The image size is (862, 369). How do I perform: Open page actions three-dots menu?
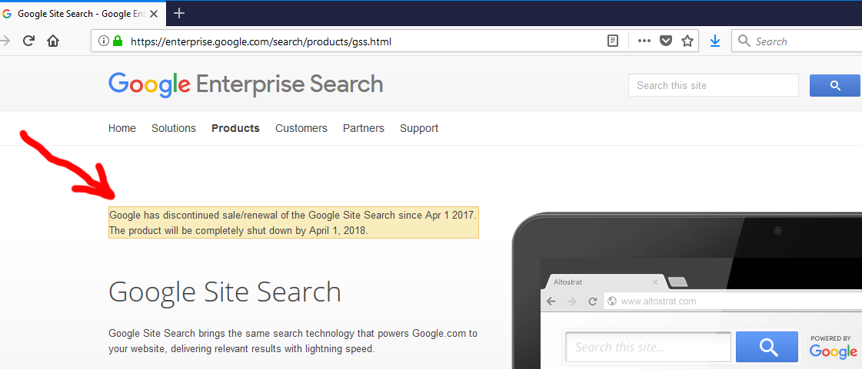coord(644,41)
